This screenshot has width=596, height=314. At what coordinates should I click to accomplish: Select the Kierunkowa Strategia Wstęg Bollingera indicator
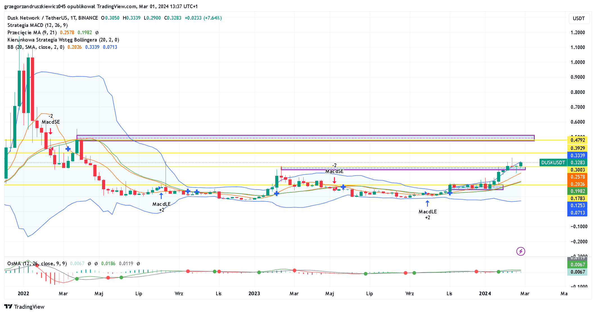63,40
